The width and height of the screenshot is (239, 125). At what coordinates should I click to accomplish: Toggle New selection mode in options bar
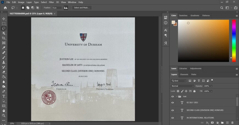click(23, 8)
